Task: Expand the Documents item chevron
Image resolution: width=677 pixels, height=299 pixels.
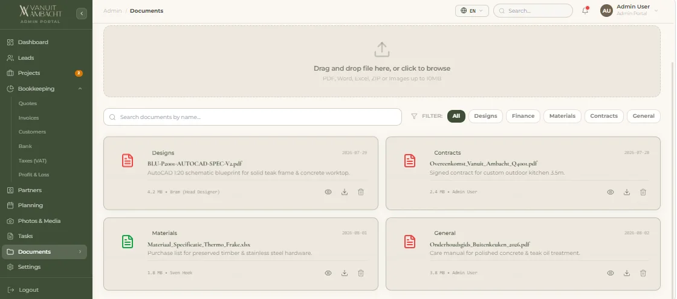Action: tap(80, 251)
